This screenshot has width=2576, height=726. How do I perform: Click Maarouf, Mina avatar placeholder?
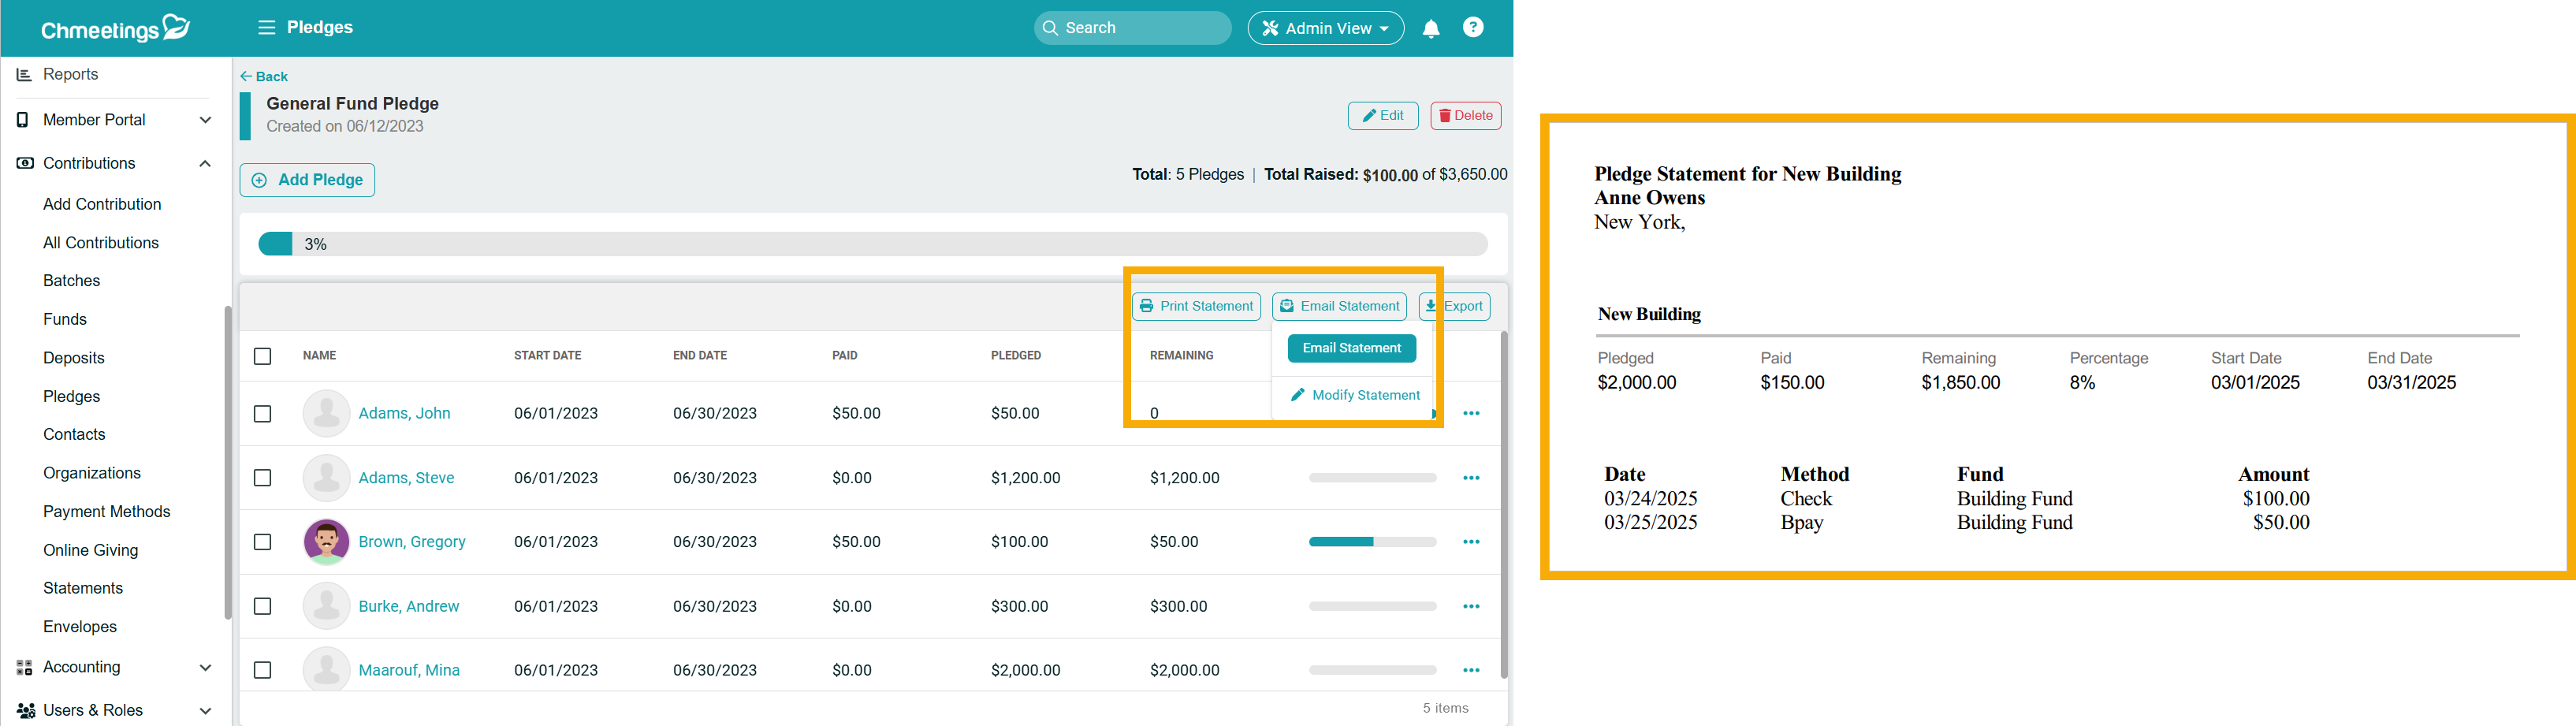click(x=326, y=670)
